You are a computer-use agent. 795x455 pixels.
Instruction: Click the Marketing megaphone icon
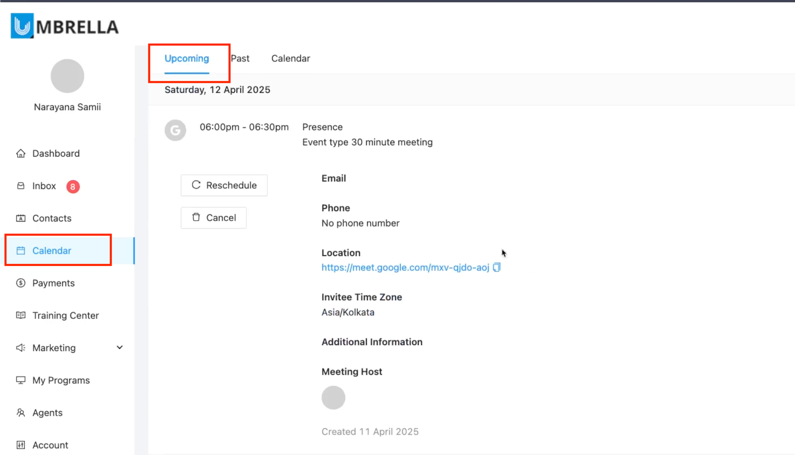click(21, 348)
